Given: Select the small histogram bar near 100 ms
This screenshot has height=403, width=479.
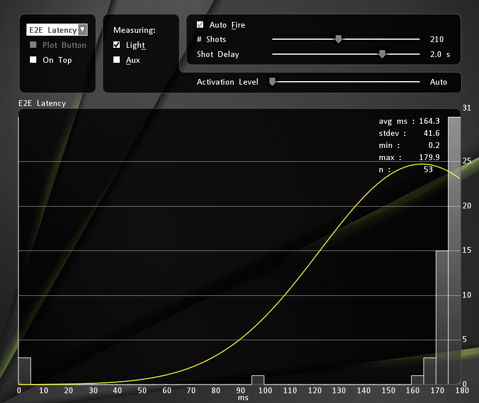Looking at the screenshot, I should pyautogui.click(x=258, y=380).
